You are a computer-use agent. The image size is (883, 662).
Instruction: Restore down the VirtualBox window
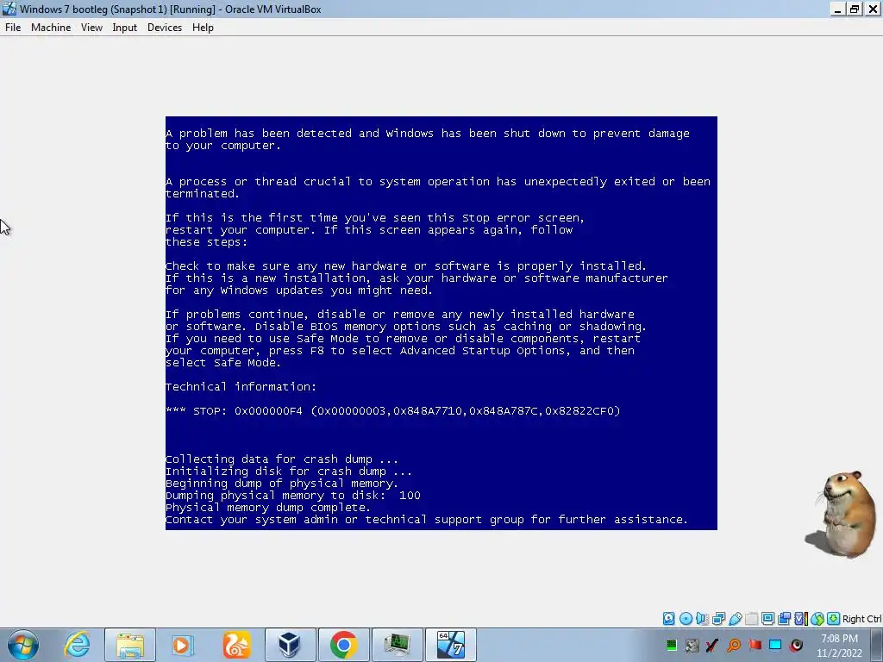click(855, 9)
